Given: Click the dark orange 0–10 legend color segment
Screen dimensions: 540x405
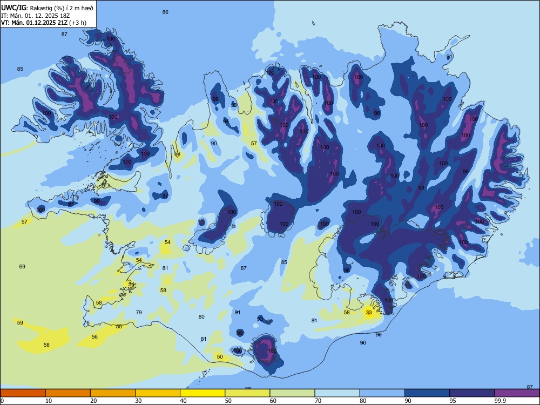Looking at the screenshot, I should [x=23, y=393].
